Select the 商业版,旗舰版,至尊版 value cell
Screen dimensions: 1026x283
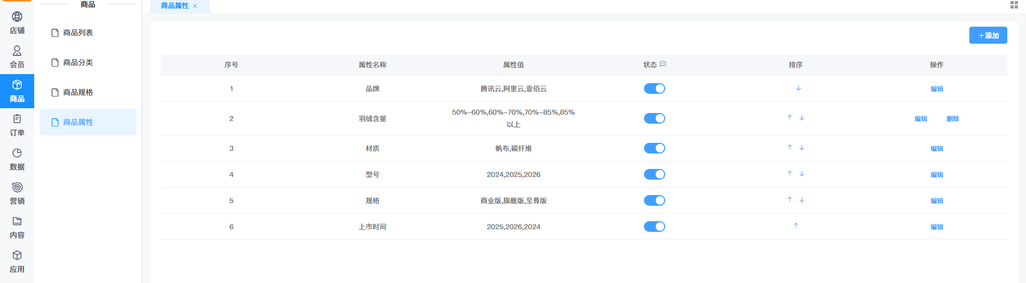513,201
